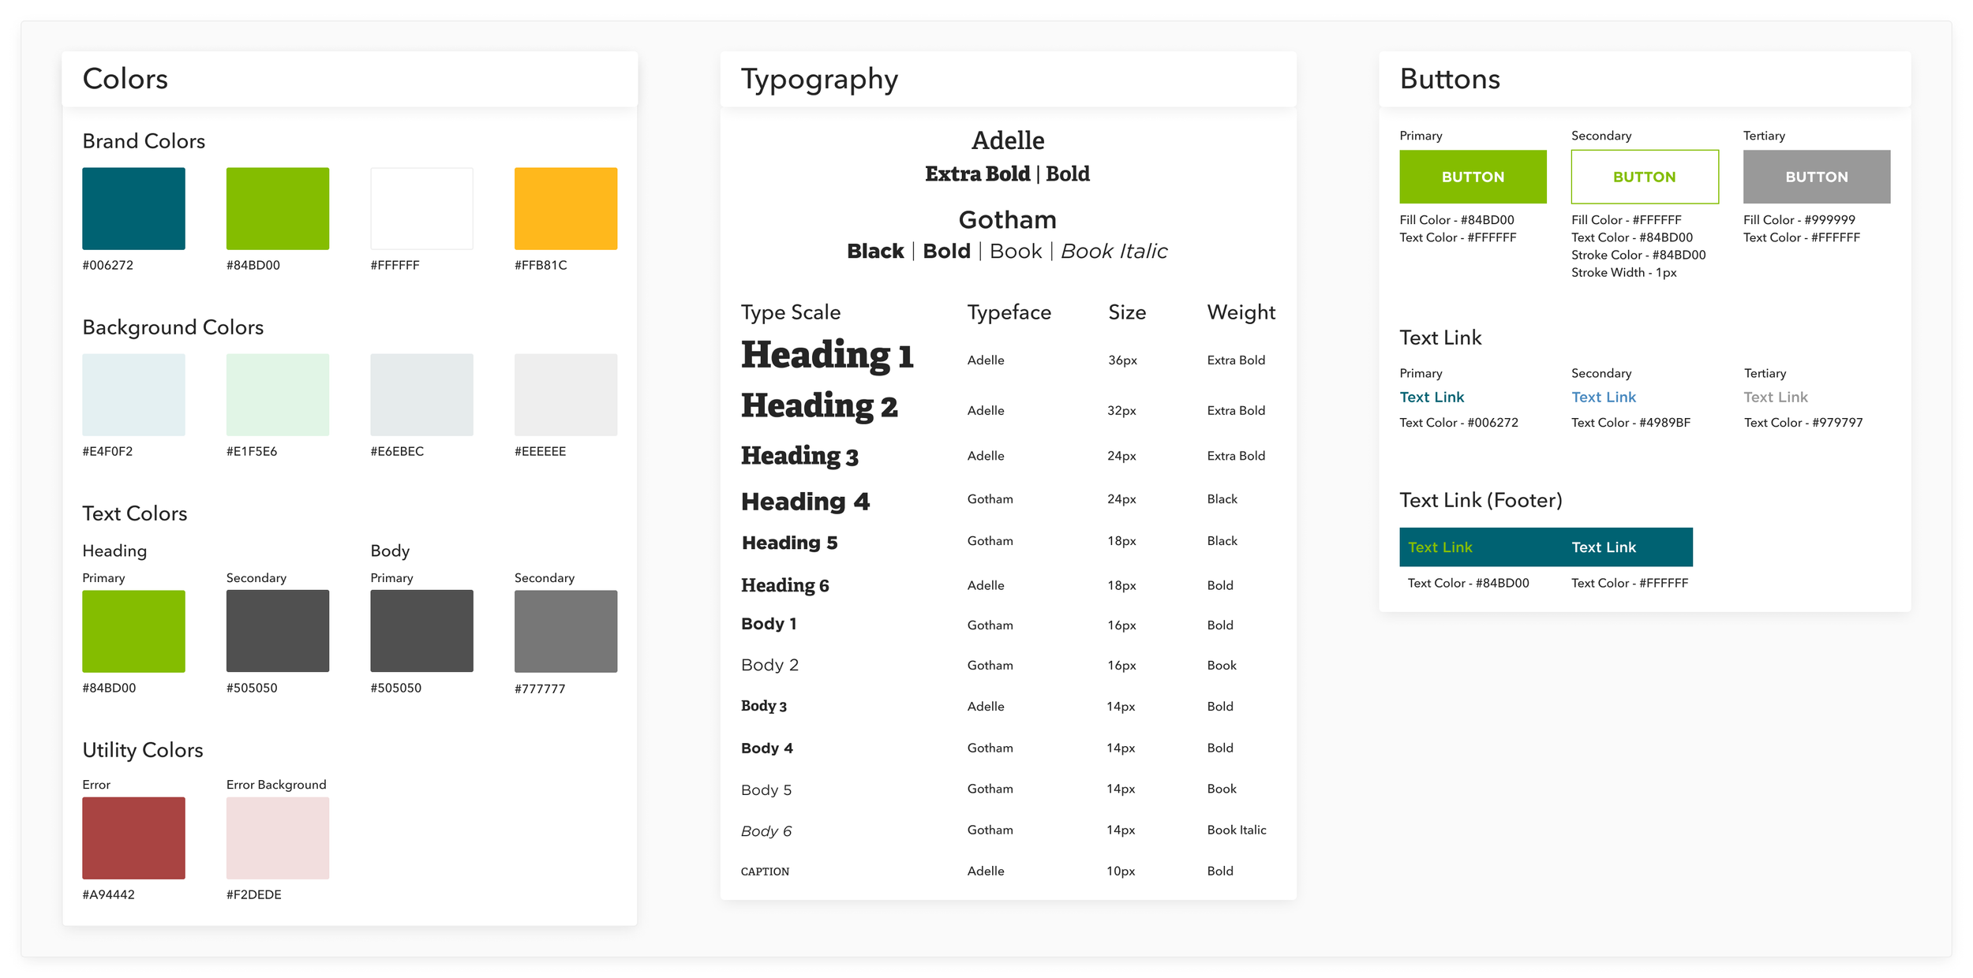Click the secondary blue Text Link
Viewport: 1973px width, 978px height.
[x=1603, y=397]
